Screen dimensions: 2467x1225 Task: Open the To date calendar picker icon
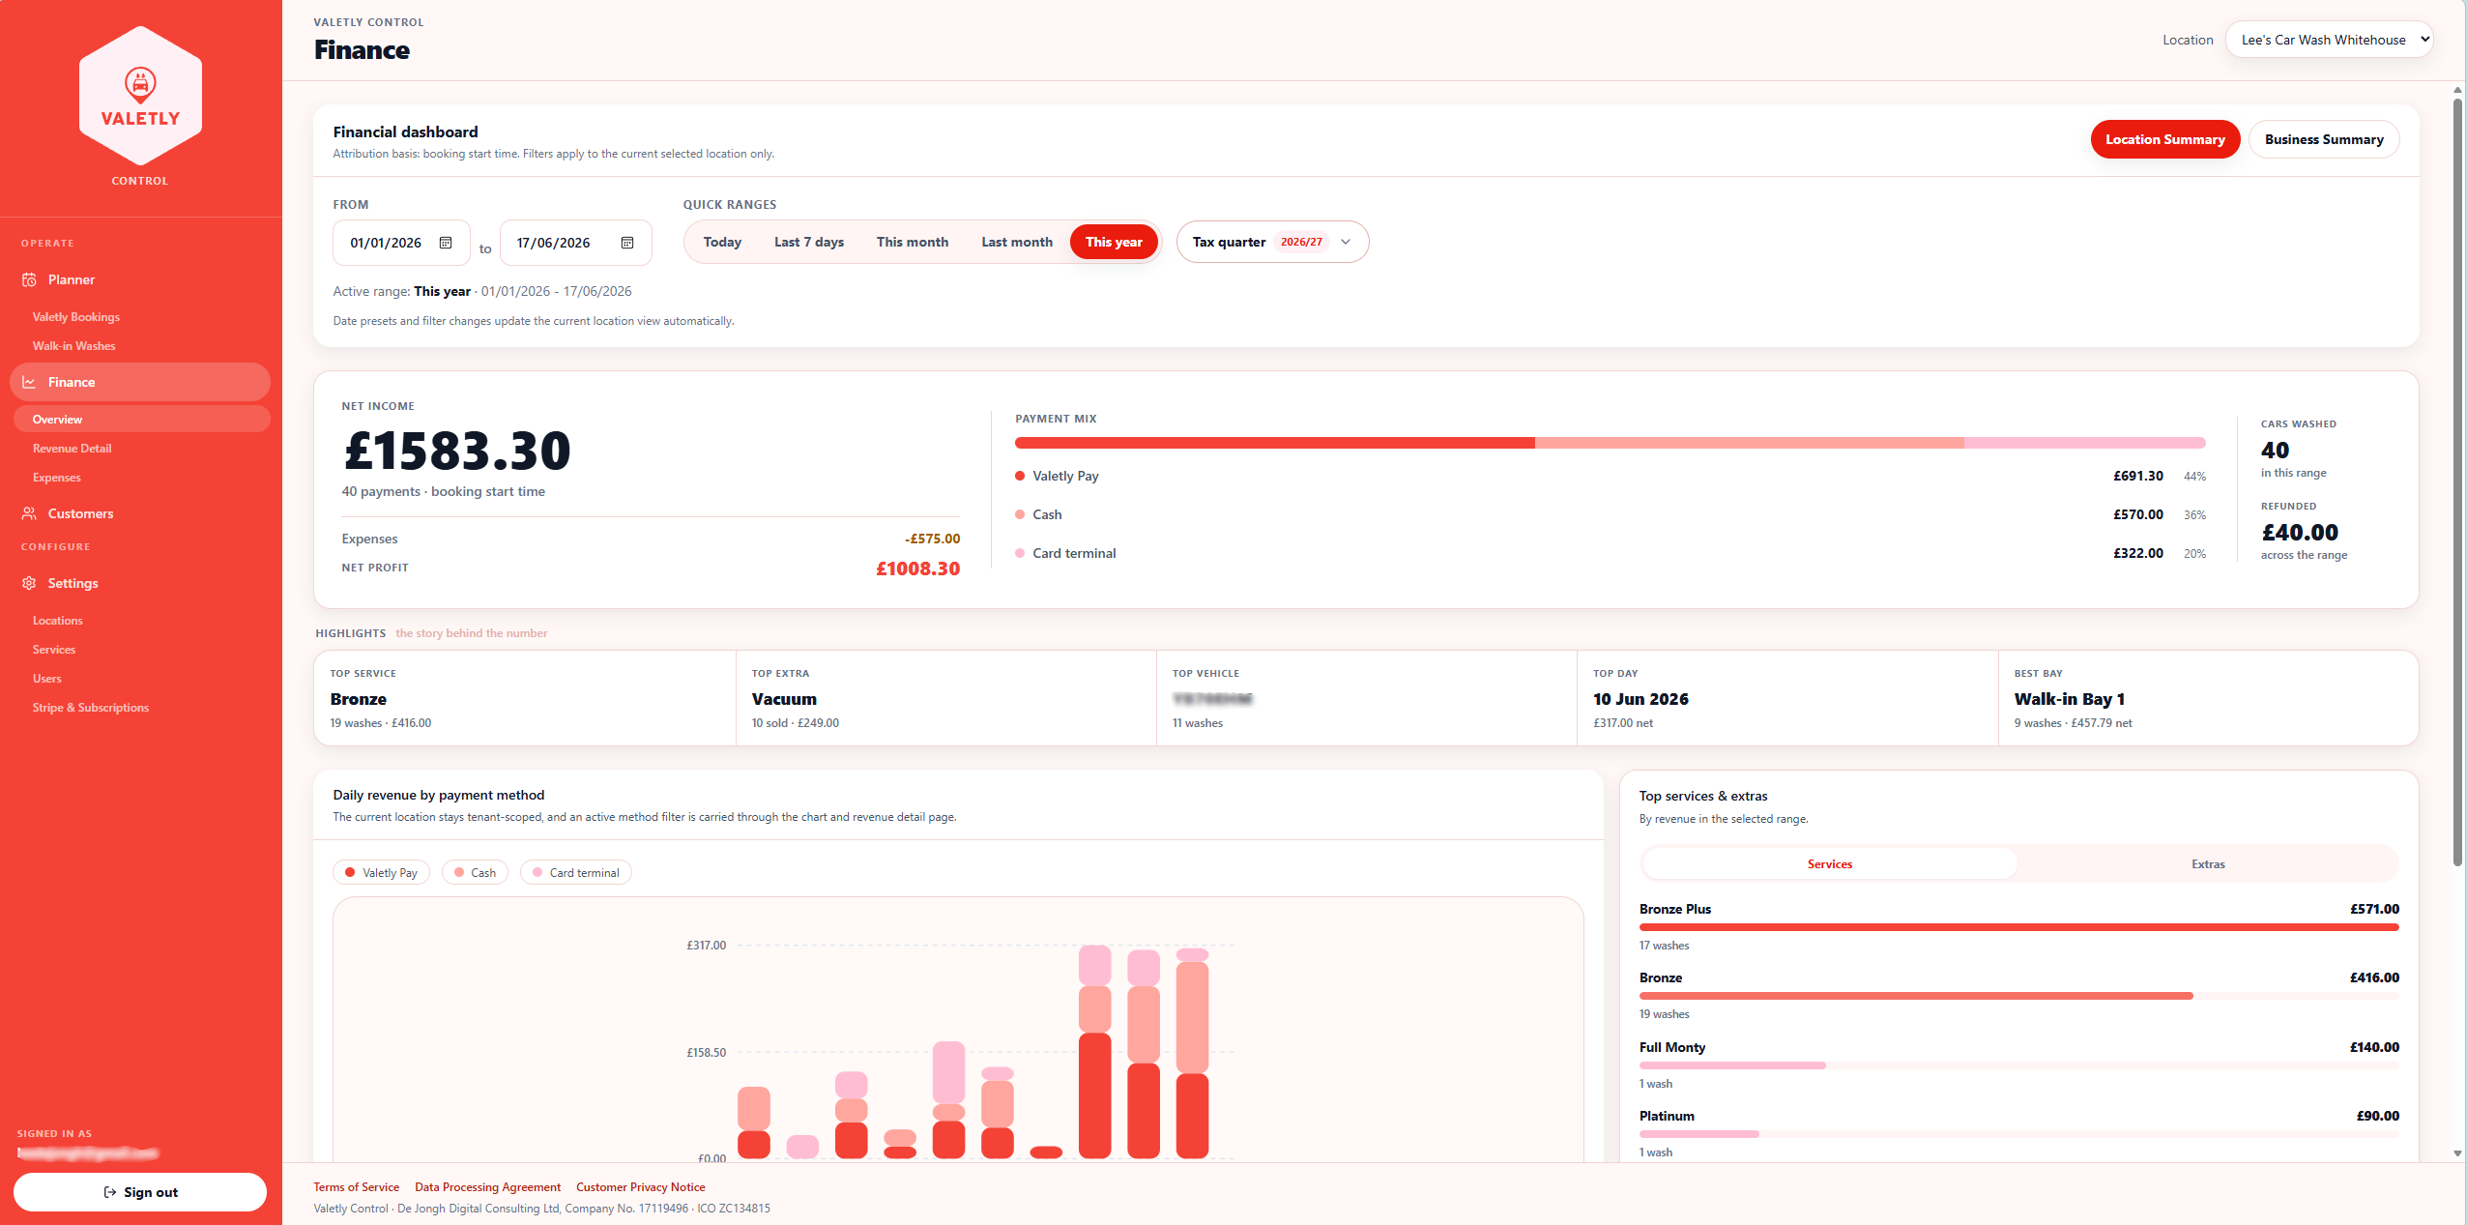pos(627,243)
